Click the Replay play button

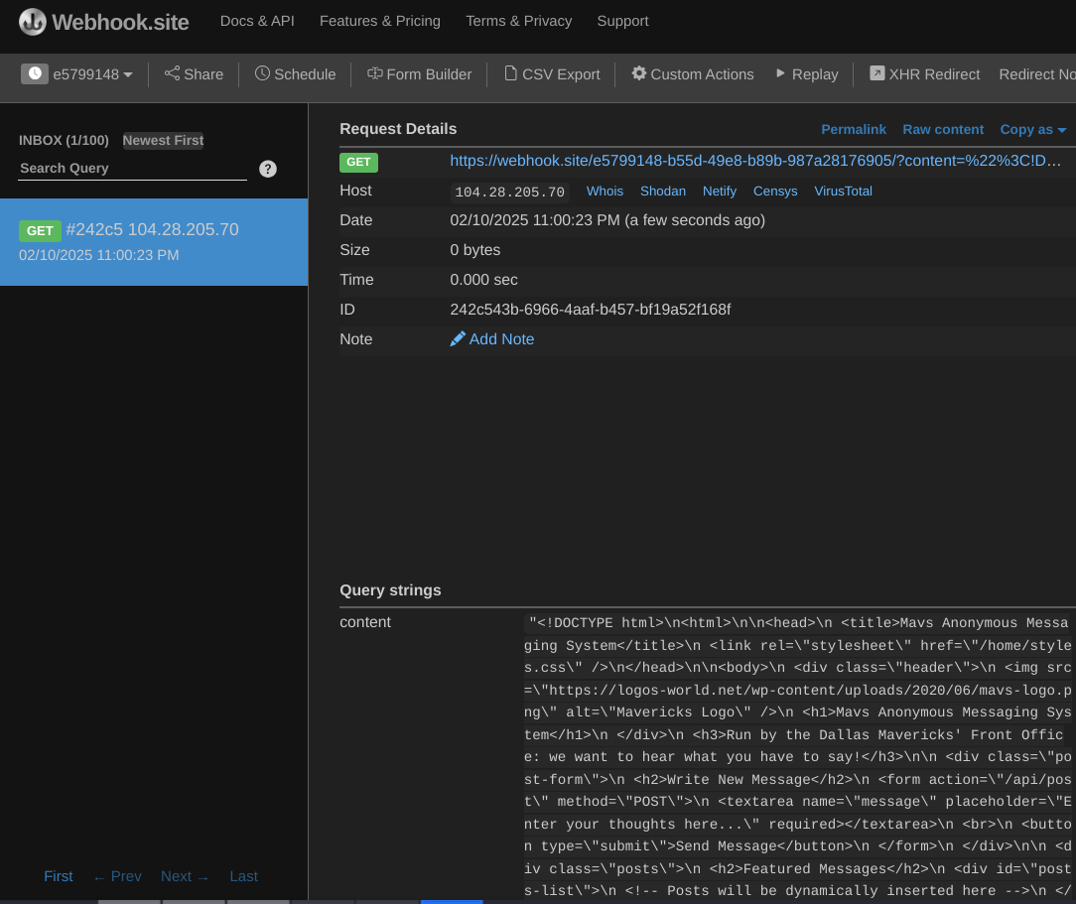coord(807,74)
